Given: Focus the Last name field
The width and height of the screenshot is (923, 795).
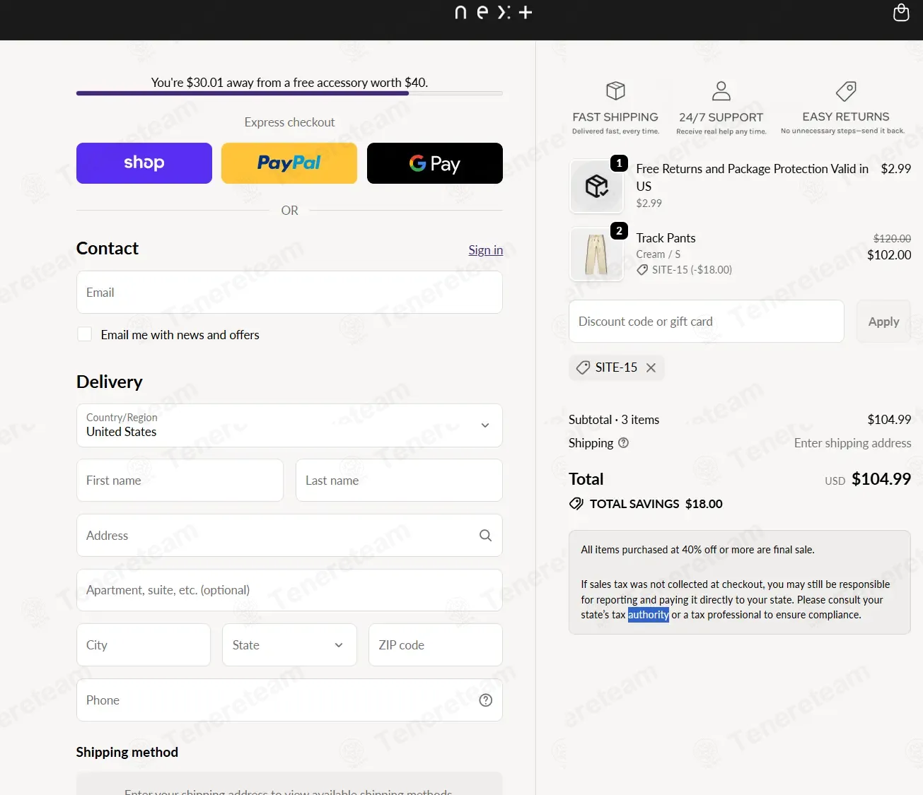Looking at the screenshot, I should tap(399, 481).
